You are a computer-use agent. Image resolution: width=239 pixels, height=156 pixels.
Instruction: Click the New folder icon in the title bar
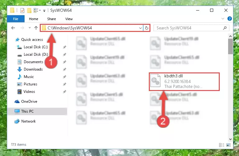[29, 11]
